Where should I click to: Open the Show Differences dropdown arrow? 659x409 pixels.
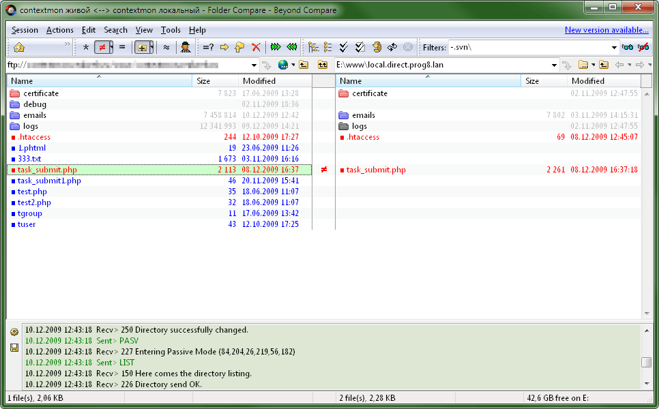click(111, 48)
